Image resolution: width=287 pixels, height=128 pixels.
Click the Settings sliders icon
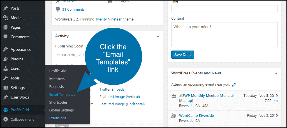click(6, 88)
